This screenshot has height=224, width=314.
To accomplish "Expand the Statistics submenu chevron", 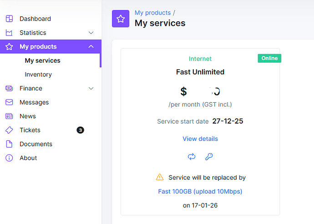I will click(x=91, y=33).
